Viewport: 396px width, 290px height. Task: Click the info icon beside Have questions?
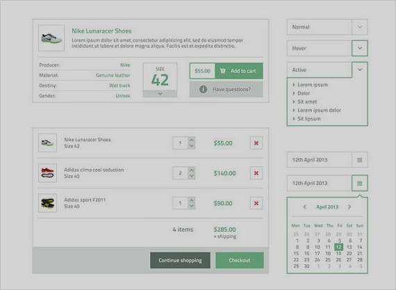(x=203, y=89)
